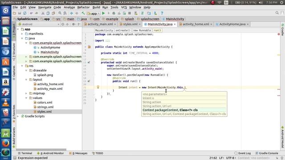Viewport: 285px width, 160px height.
Task: Click the Replace toolbar icon
Action: (x=65, y=13)
